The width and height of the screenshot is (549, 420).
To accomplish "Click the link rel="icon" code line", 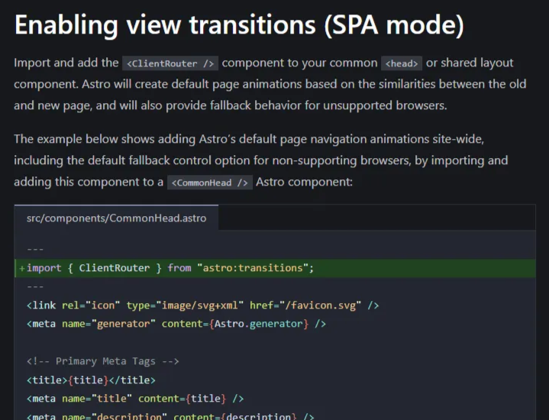I will click(202, 305).
